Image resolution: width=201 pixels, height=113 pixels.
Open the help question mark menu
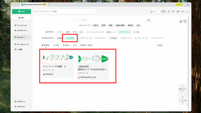pos(173,12)
